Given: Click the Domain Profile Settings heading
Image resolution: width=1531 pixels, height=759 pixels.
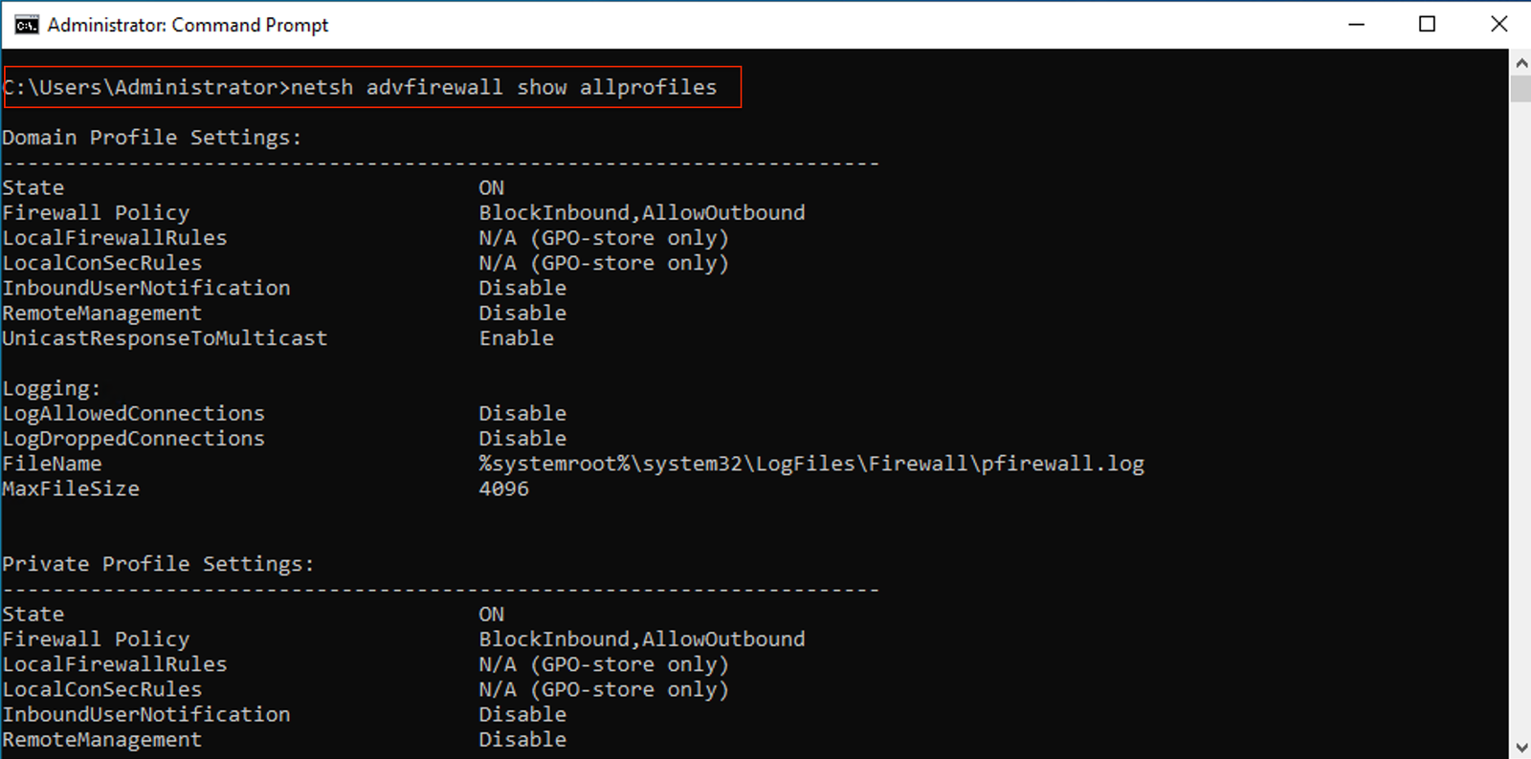Looking at the screenshot, I should tap(151, 137).
